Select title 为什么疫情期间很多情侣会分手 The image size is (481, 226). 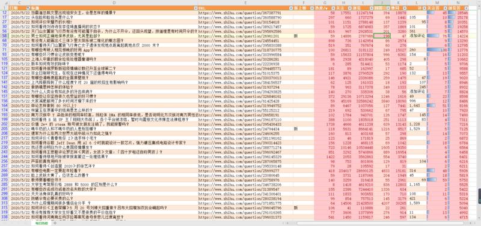[x=59, y=203]
